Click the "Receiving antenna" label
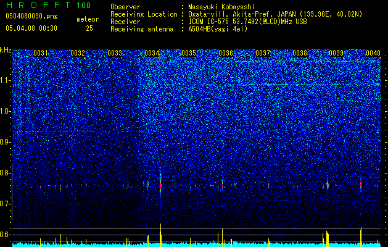The height and width of the screenshot is (247, 388). pyautogui.click(x=142, y=29)
